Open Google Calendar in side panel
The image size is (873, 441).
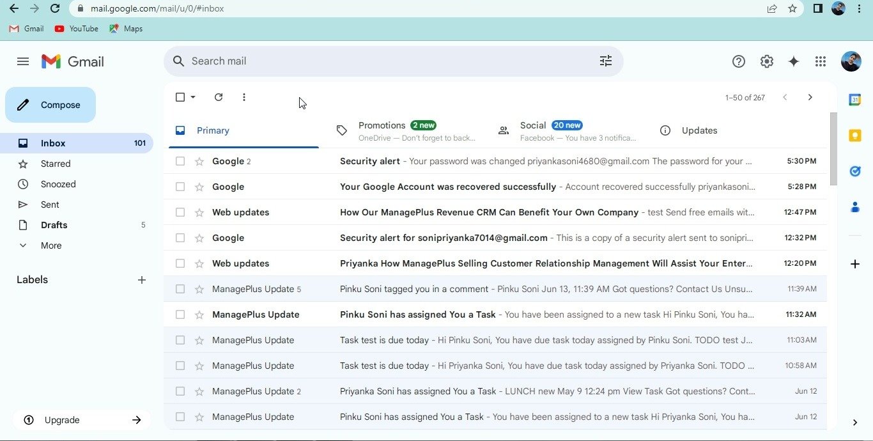(854, 100)
